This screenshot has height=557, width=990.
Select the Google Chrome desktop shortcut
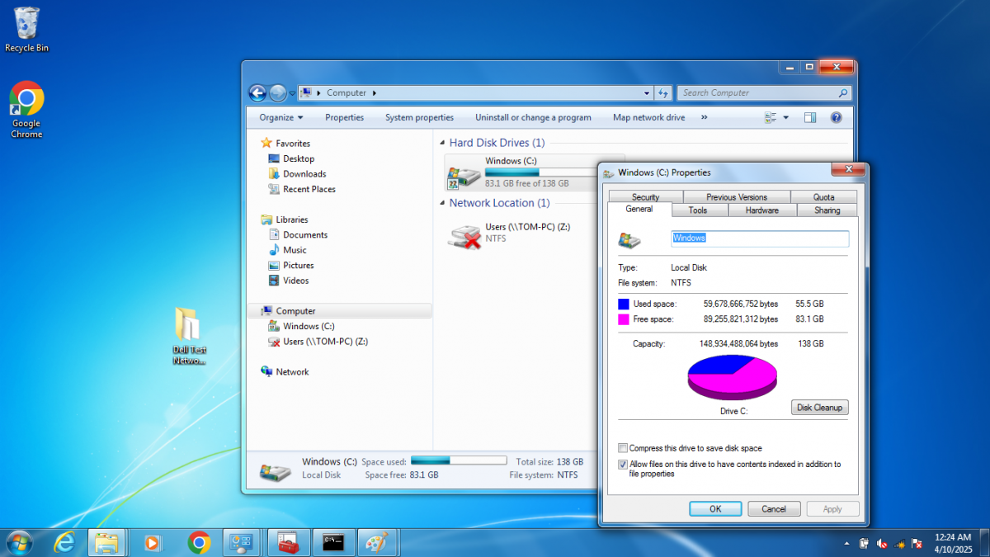[26, 110]
